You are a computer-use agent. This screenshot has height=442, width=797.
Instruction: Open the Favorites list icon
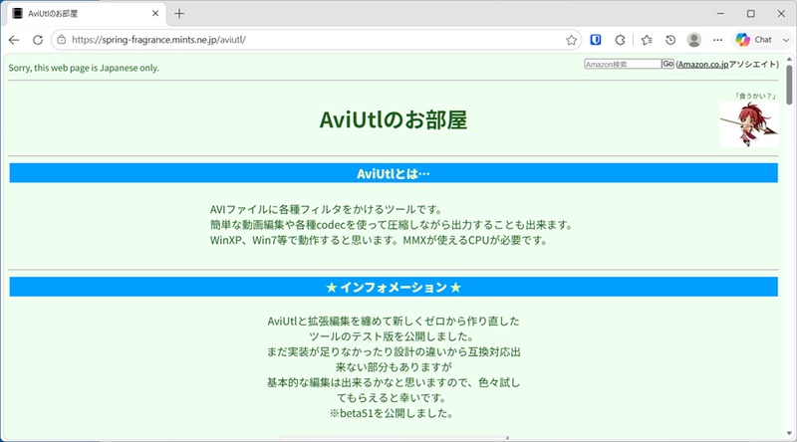[647, 40]
